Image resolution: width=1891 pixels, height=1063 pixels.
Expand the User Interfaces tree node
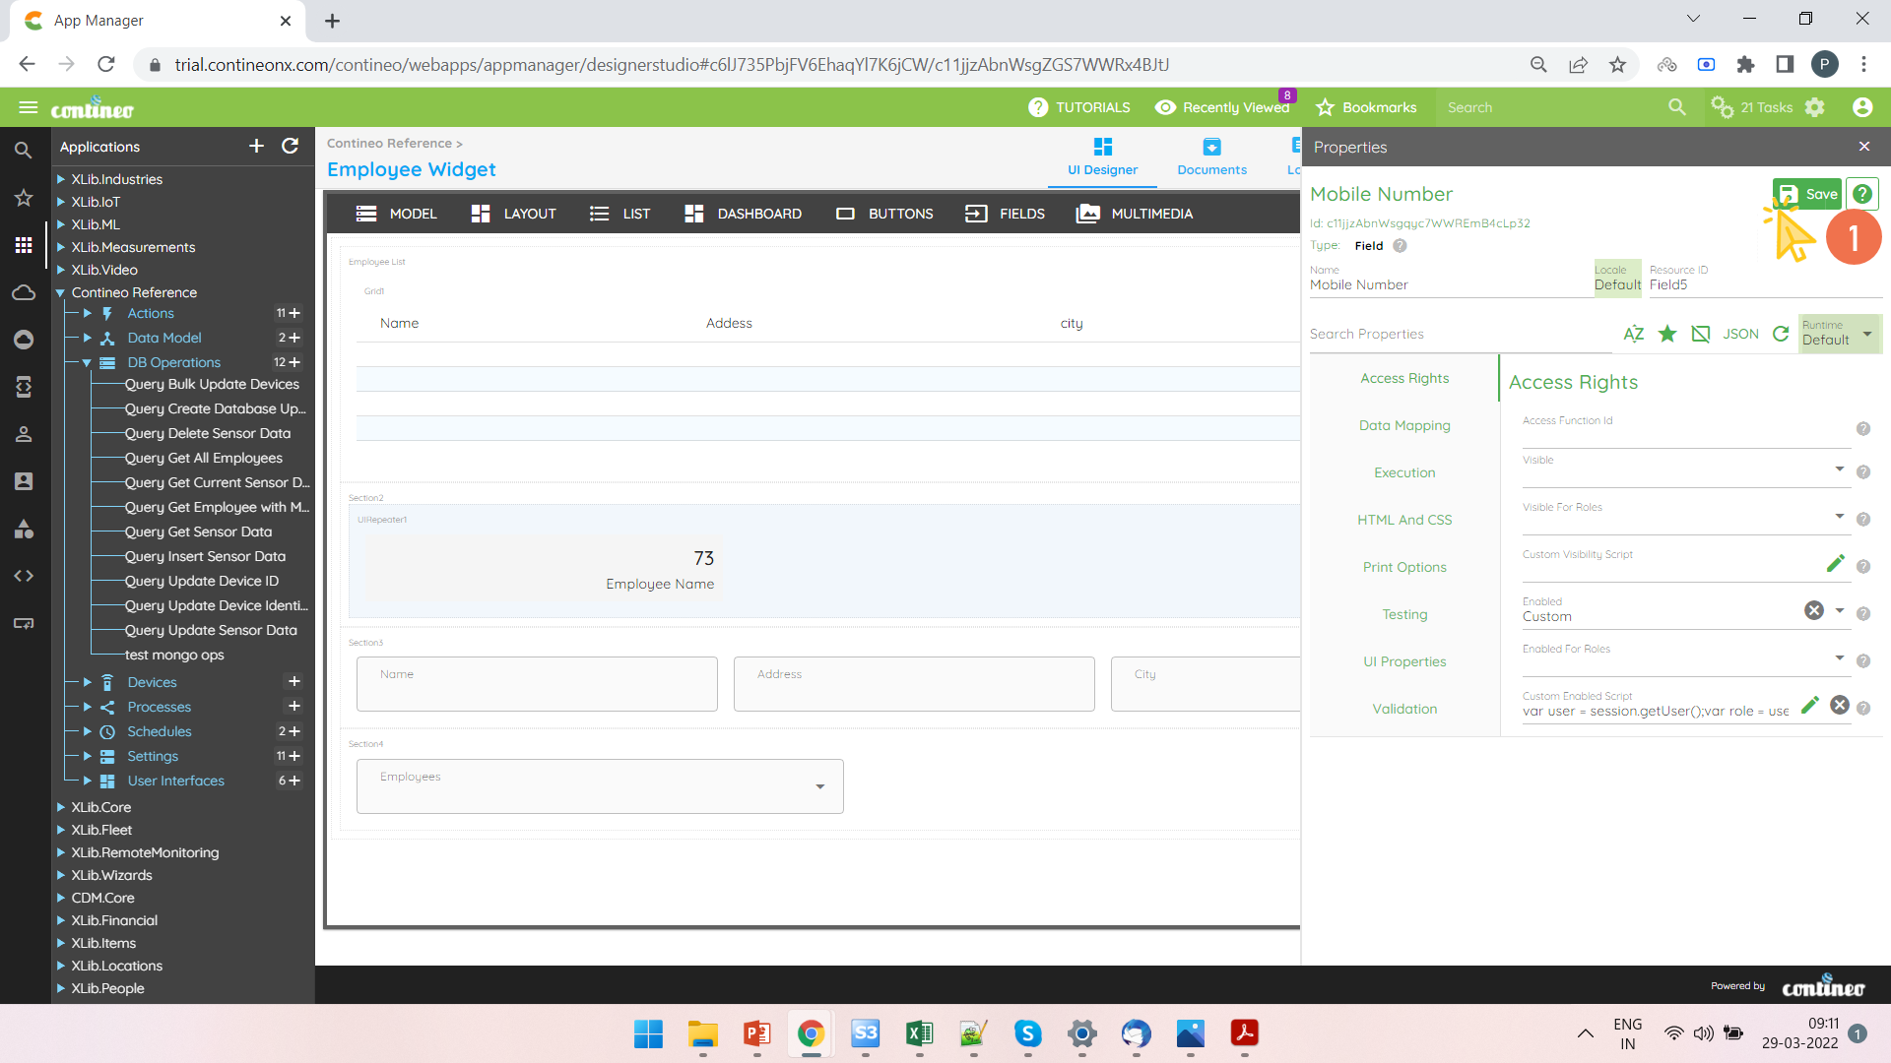pyautogui.click(x=87, y=781)
